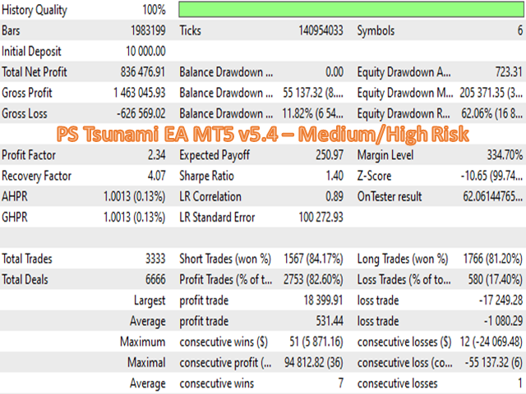526x394 pixels.
Task: Click the Sharpe Ratio value 1.40
Action: coord(335,176)
